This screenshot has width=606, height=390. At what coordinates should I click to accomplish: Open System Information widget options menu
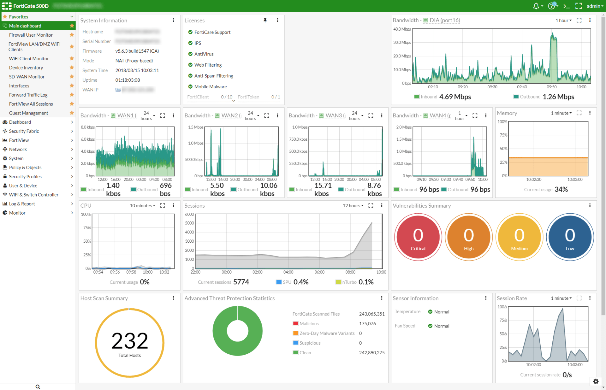[173, 20]
